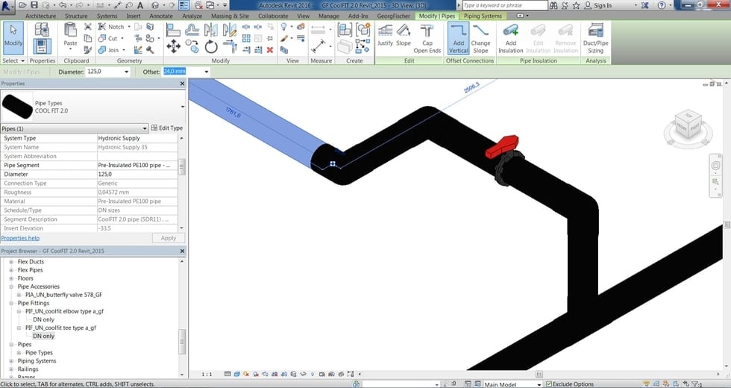Switch to the Systems ribbon tab

[x=107, y=16]
